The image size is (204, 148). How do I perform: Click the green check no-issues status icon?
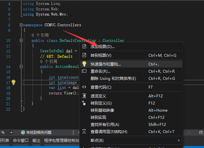pos(23,132)
